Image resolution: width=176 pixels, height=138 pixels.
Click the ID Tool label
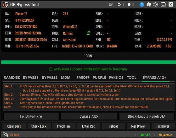coord(14,135)
